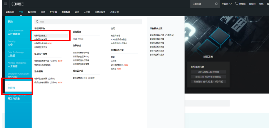The width and height of the screenshot is (269, 128).
Task: Open 物联网无线连接服务 link
Action: click(x=43, y=65)
